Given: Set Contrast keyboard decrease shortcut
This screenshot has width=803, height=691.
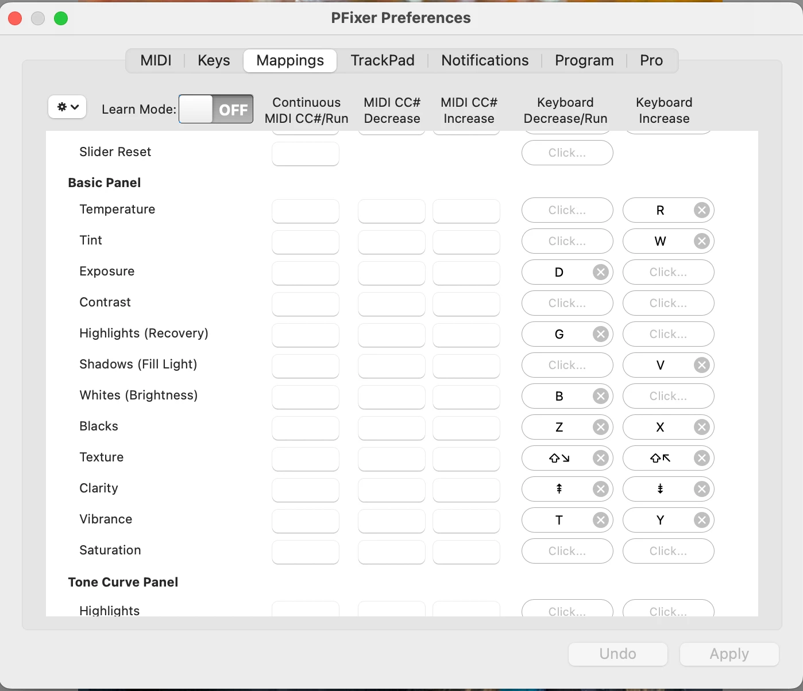Looking at the screenshot, I should point(567,303).
